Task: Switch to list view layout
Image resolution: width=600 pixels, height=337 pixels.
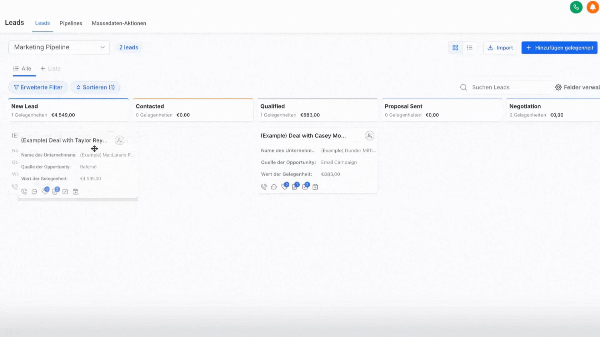Action: pyautogui.click(x=469, y=47)
